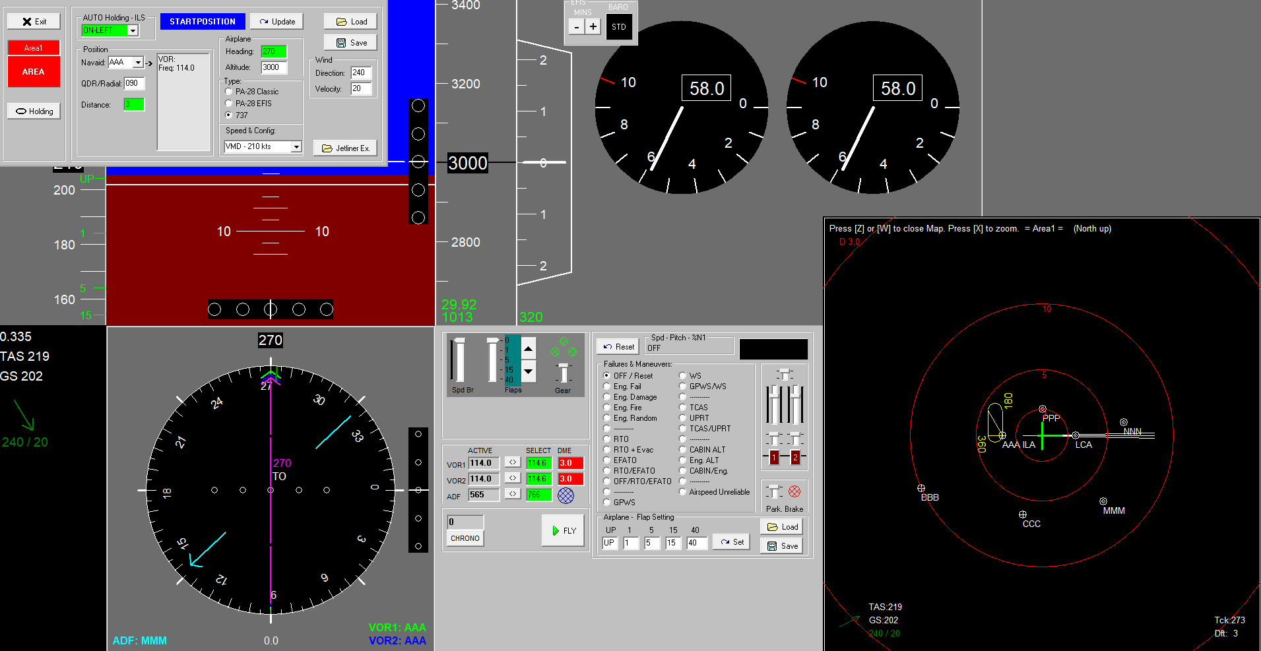Open the Speed & Config VMD dropdown
The width and height of the screenshot is (1261, 651).
coord(296,147)
